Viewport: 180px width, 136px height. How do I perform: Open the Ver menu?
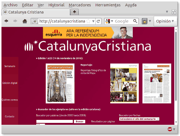tap(41, 5)
